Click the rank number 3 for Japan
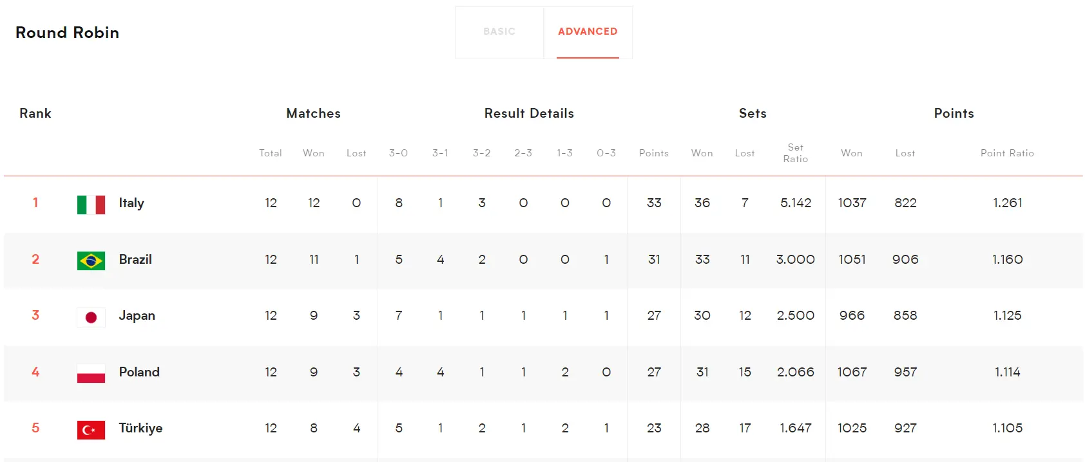 (x=35, y=315)
